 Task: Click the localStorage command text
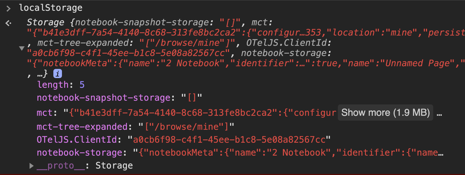tap(51, 7)
